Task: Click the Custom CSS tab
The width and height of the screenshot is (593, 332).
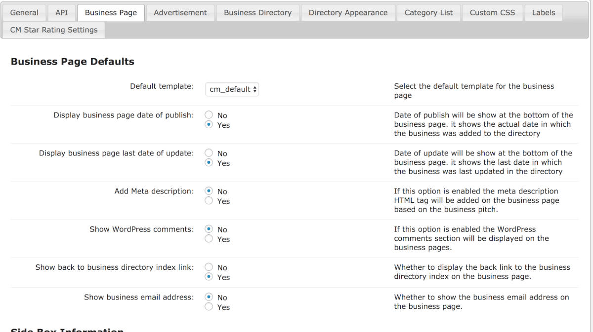Action: pyautogui.click(x=492, y=13)
